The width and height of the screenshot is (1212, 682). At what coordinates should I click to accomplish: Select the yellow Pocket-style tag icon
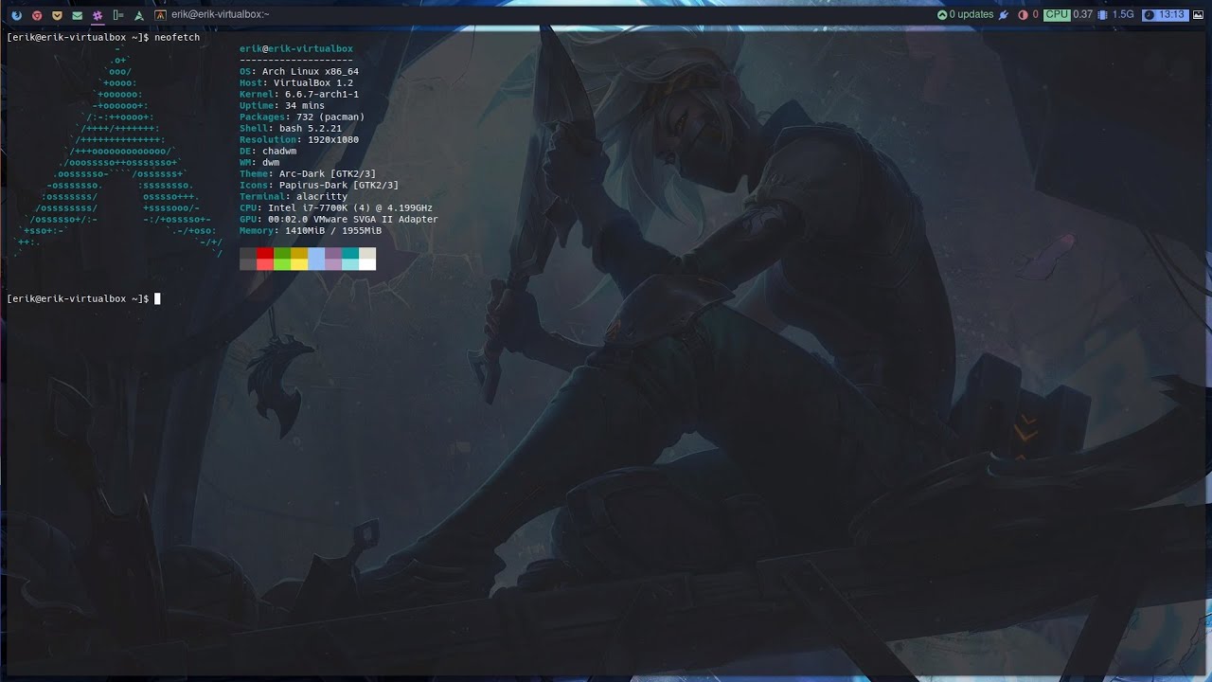click(57, 15)
